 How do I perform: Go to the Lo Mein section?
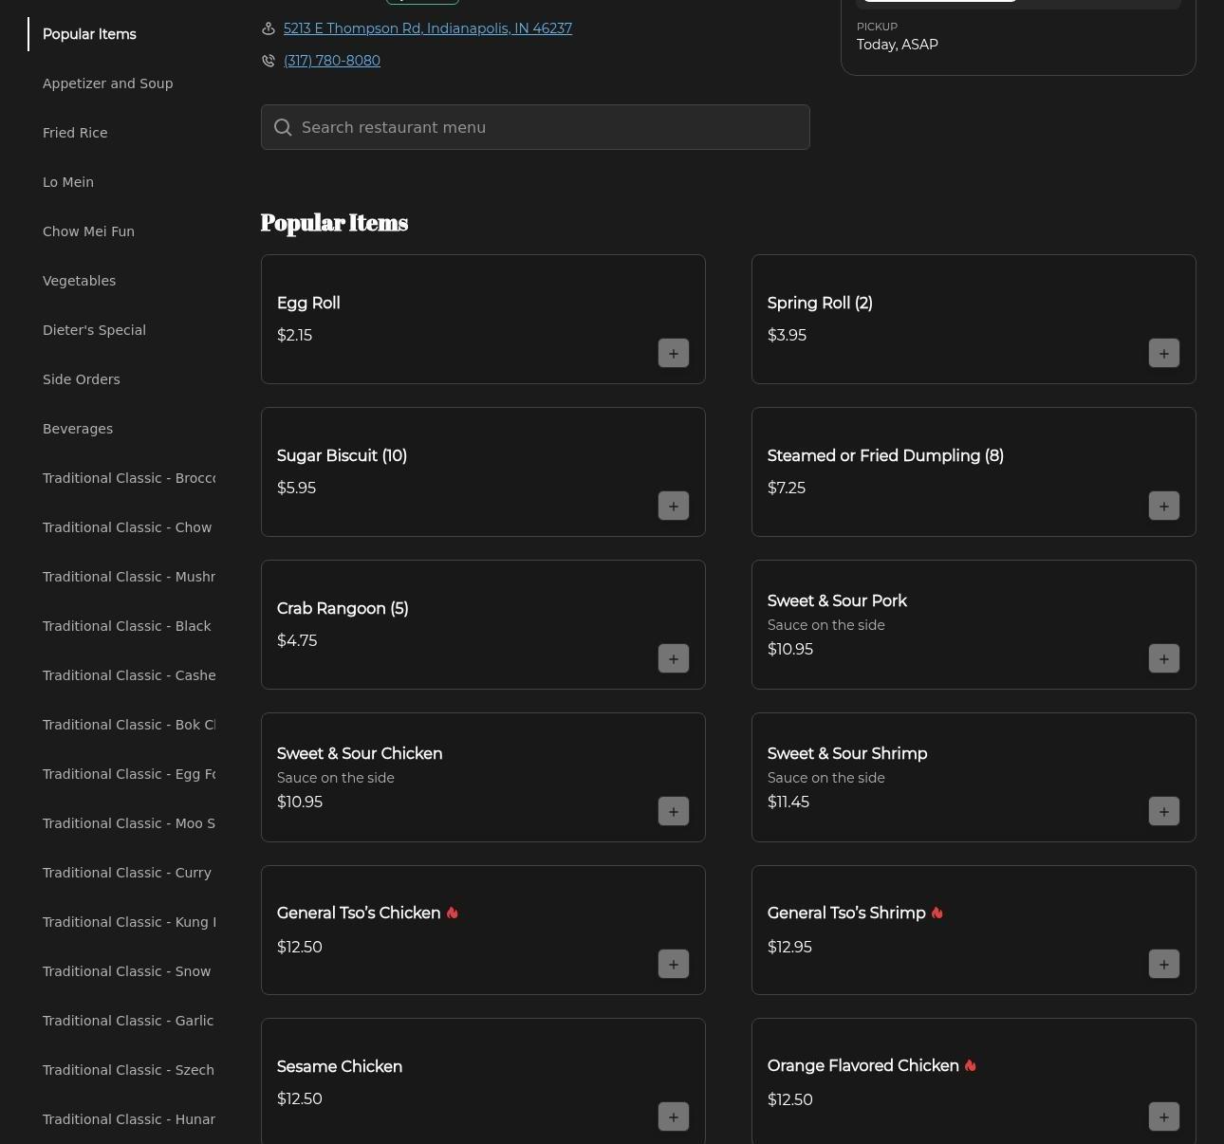pos(68,182)
